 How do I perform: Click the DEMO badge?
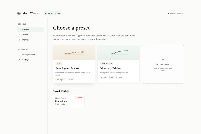click(59, 64)
